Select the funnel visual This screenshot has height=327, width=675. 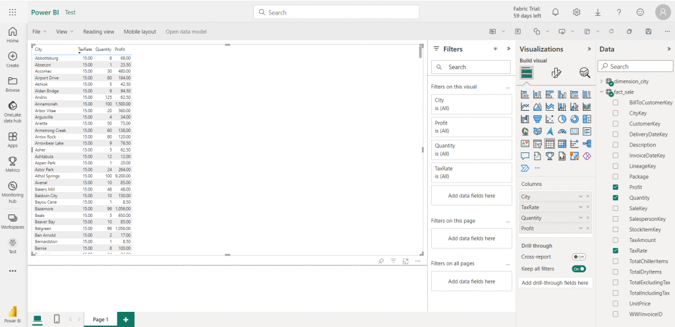pos(537,119)
